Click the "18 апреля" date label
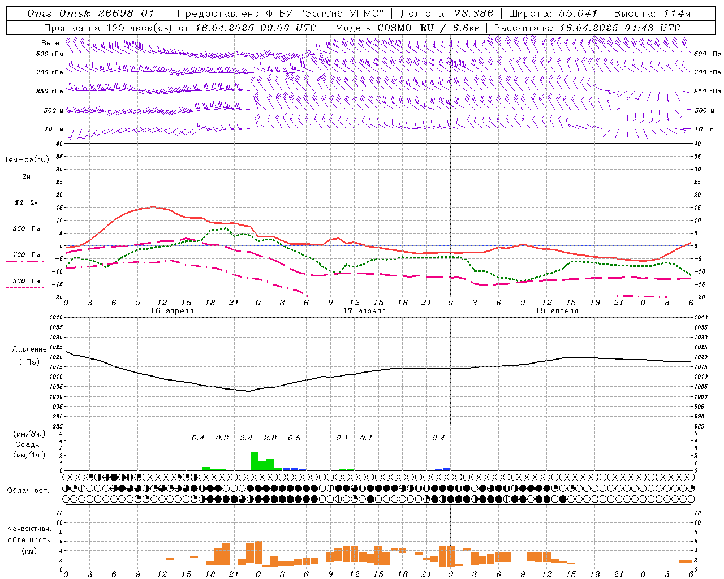 pos(557,311)
